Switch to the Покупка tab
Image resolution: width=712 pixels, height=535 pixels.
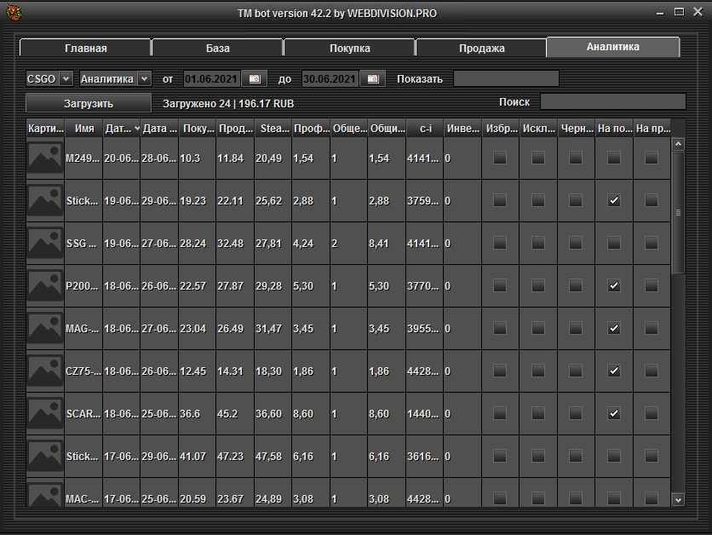tap(349, 48)
